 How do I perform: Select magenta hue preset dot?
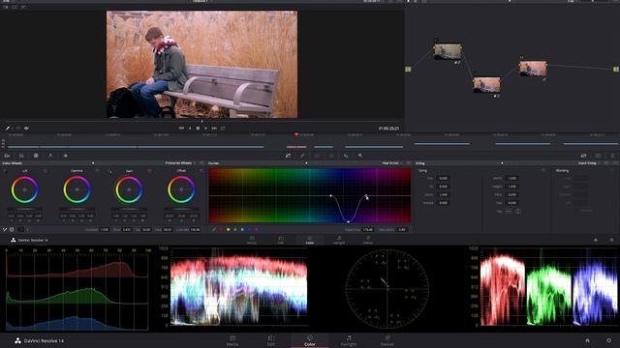point(257,229)
